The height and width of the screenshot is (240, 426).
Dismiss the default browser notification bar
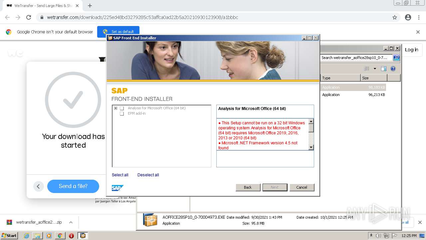[x=418, y=32]
